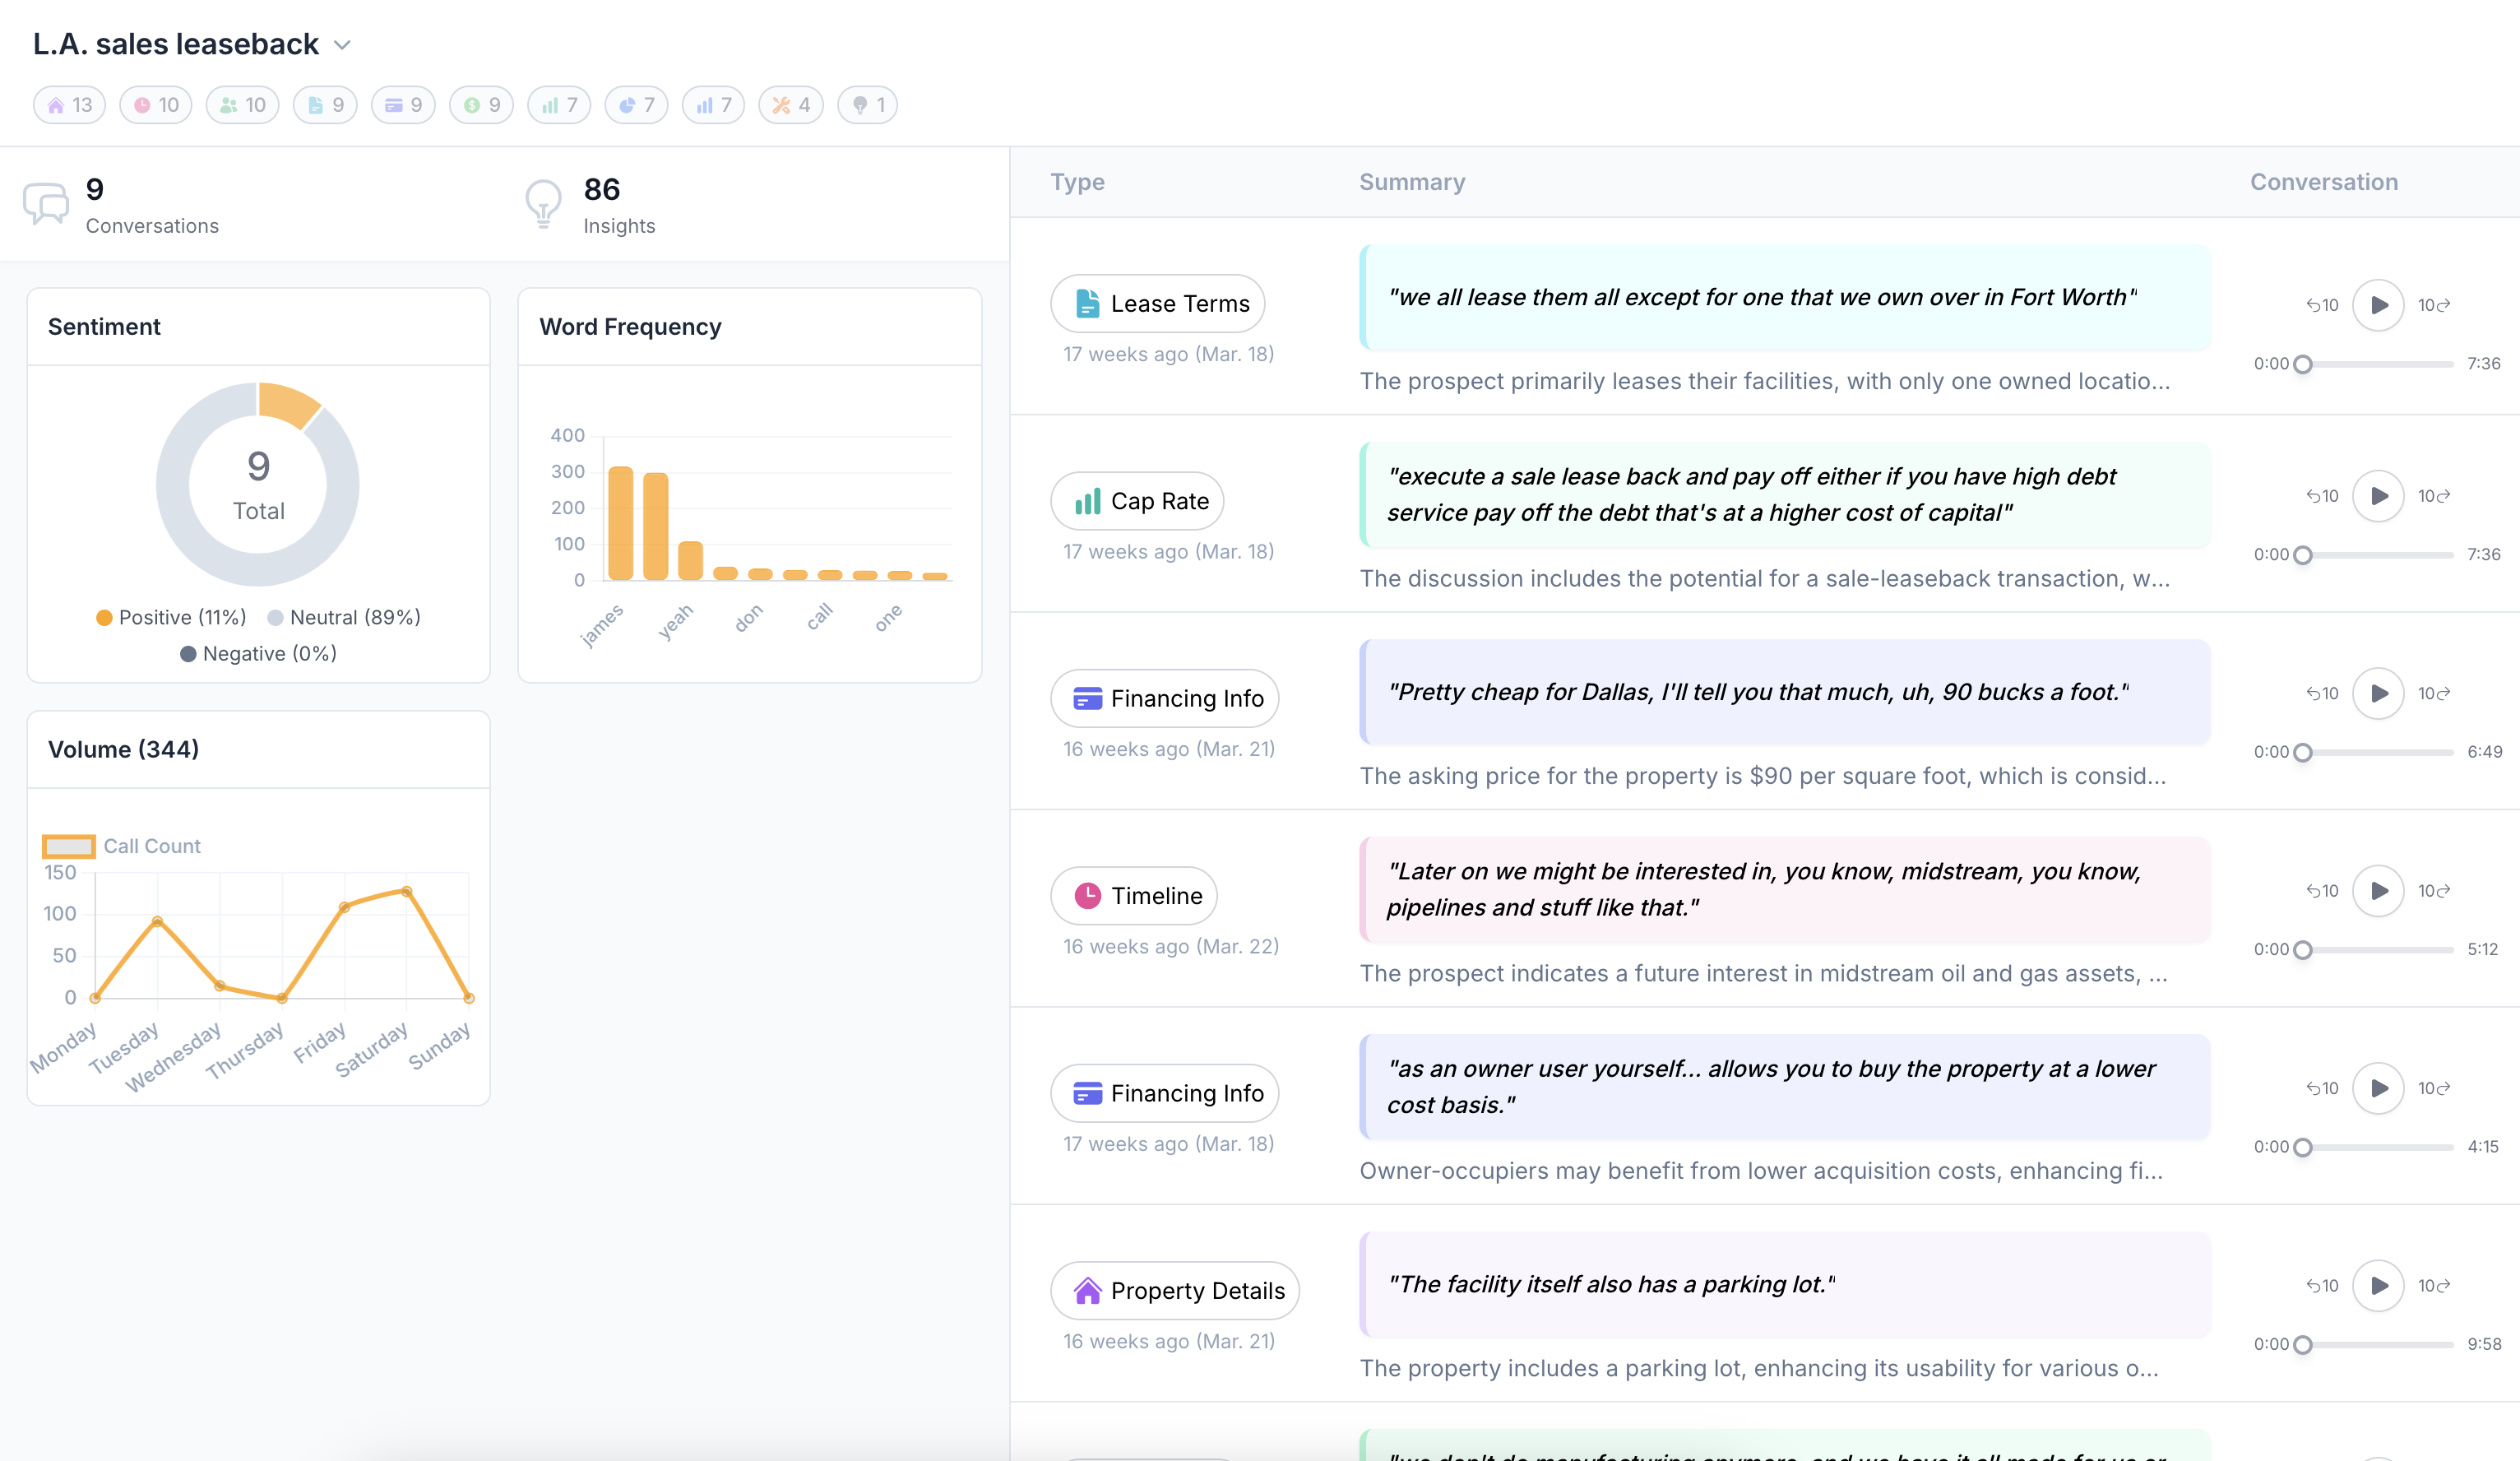Select the people filter chip showing 10
2520x1461 pixels.
pos(242,105)
